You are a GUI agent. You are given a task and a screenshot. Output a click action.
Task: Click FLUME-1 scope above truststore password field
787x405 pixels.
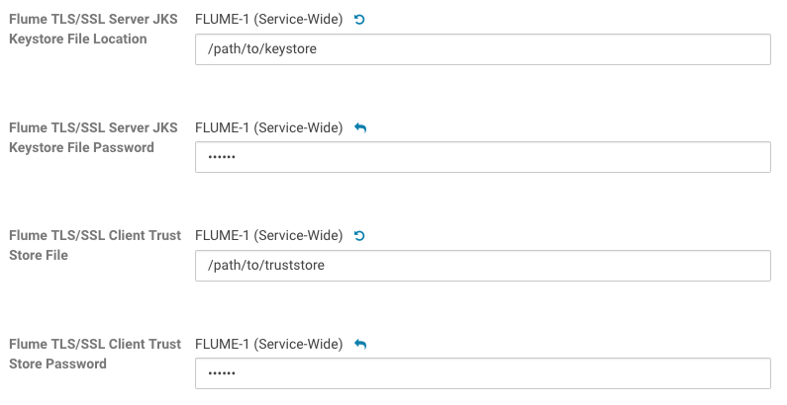(268, 344)
